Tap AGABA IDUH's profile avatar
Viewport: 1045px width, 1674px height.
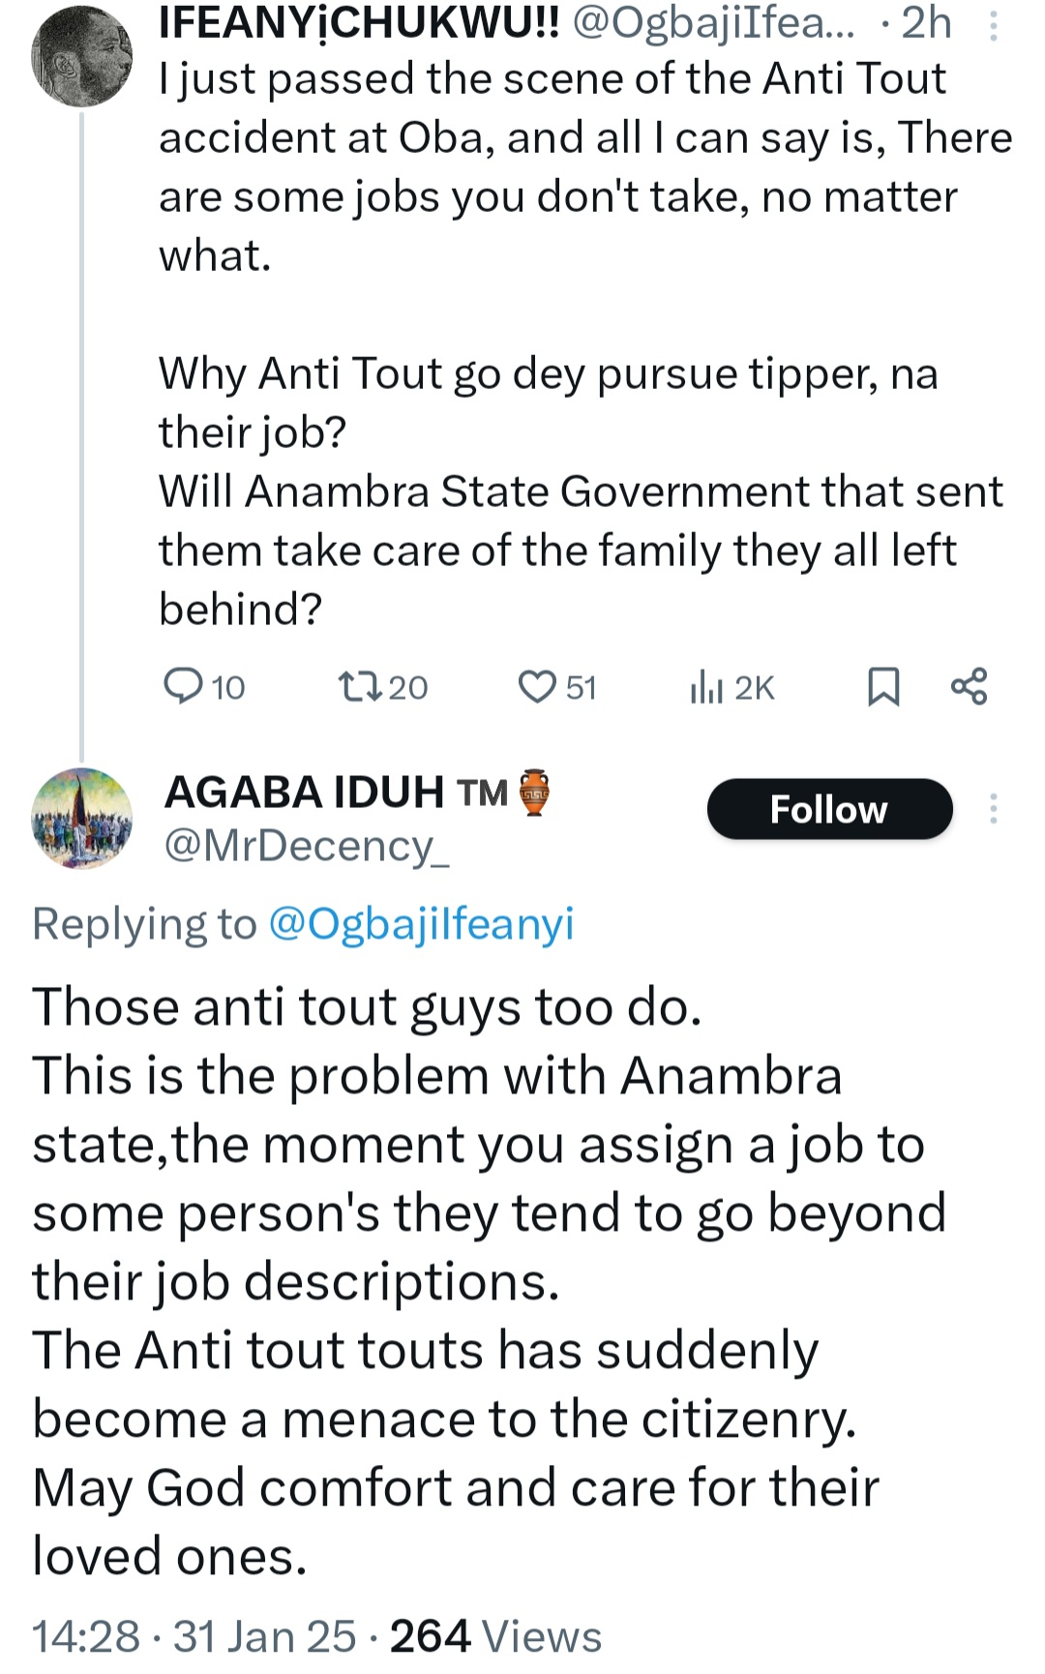coord(81,818)
